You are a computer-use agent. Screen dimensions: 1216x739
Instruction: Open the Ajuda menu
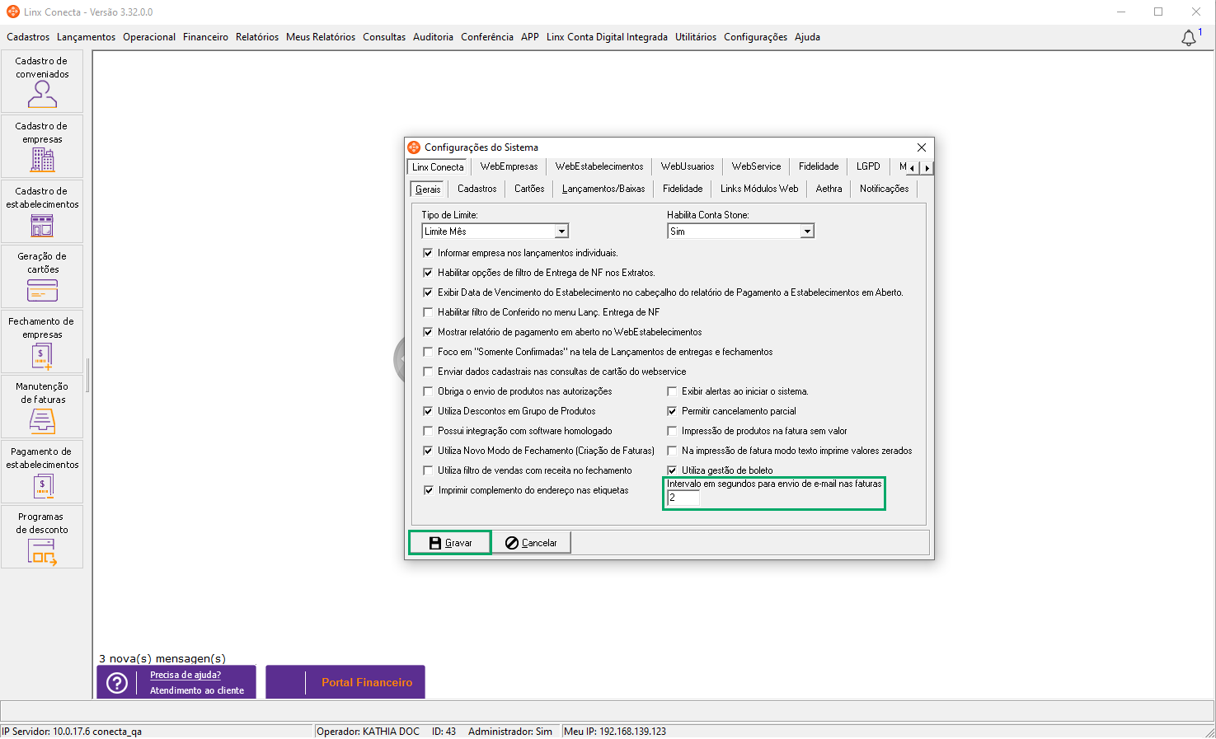click(807, 37)
